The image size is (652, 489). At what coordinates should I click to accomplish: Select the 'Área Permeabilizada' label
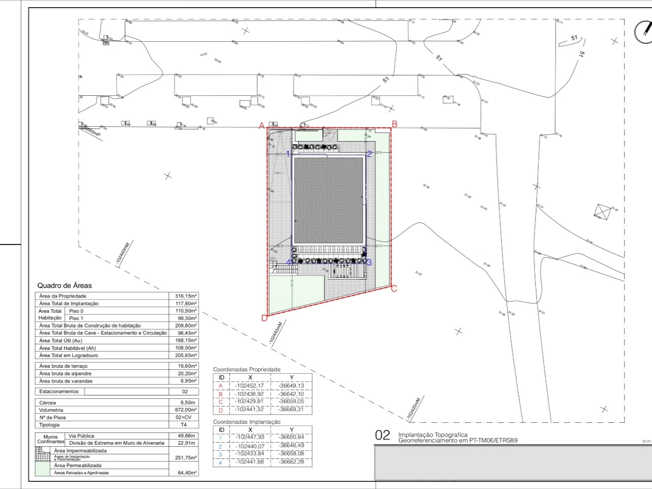click(x=78, y=466)
